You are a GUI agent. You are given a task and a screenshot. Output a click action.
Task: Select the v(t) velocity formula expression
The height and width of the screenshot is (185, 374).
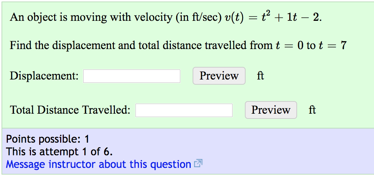click(x=273, y=17)
